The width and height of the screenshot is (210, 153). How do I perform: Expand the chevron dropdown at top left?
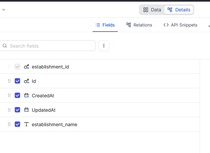point(4,10)
